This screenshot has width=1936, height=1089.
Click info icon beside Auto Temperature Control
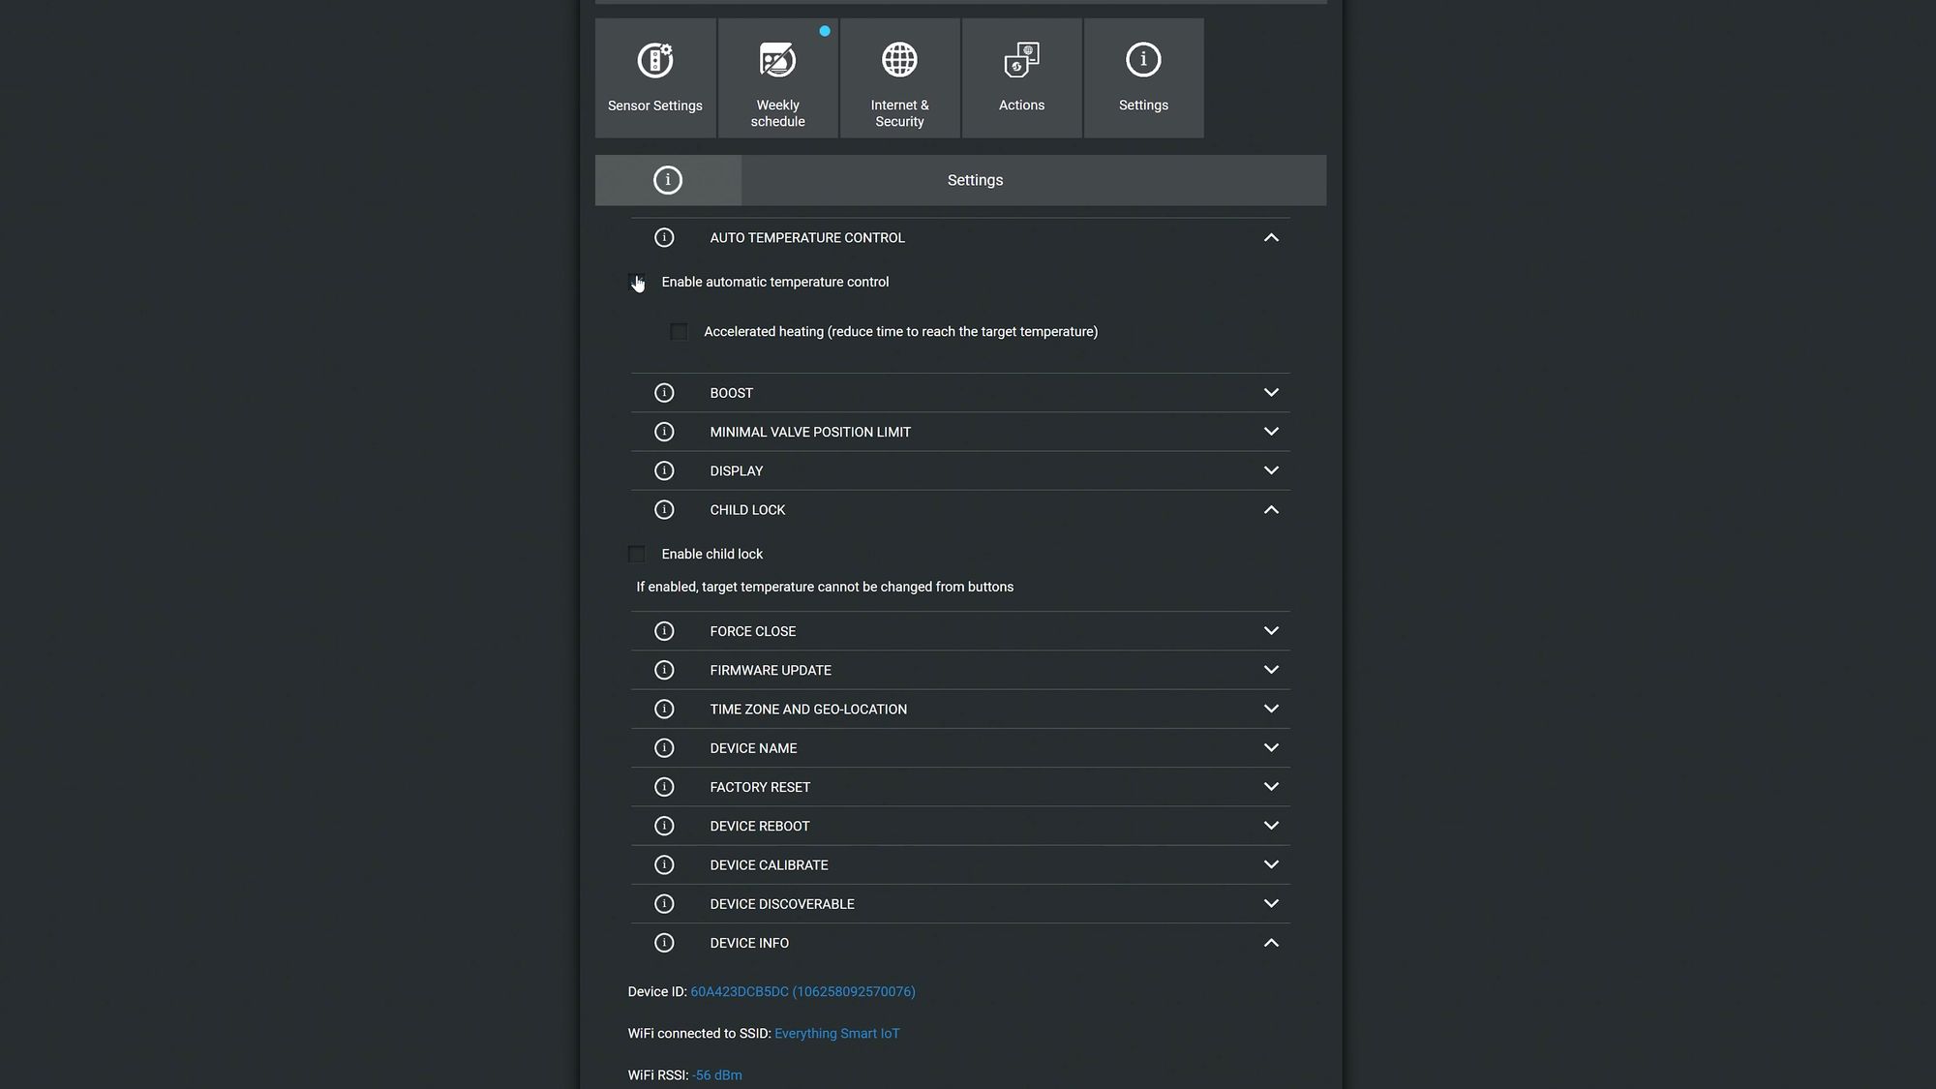[x=664, y=237]
